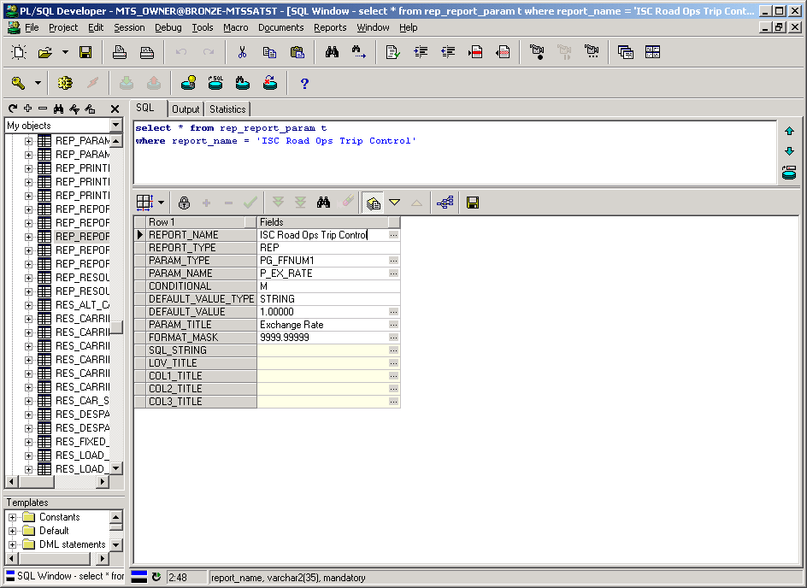Click the next record yellow down triangle
Screen dimensions: 807x588
pos(394,203)
